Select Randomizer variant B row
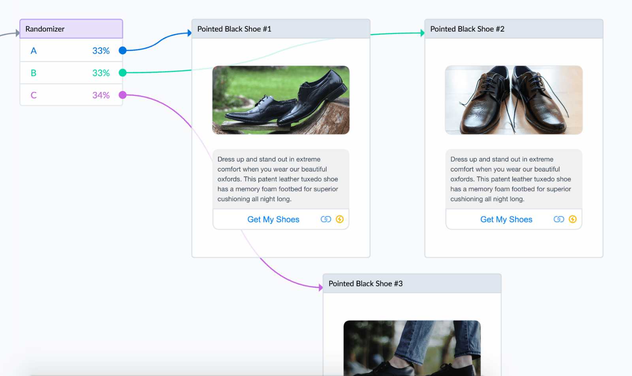 (x=71, y=73)
